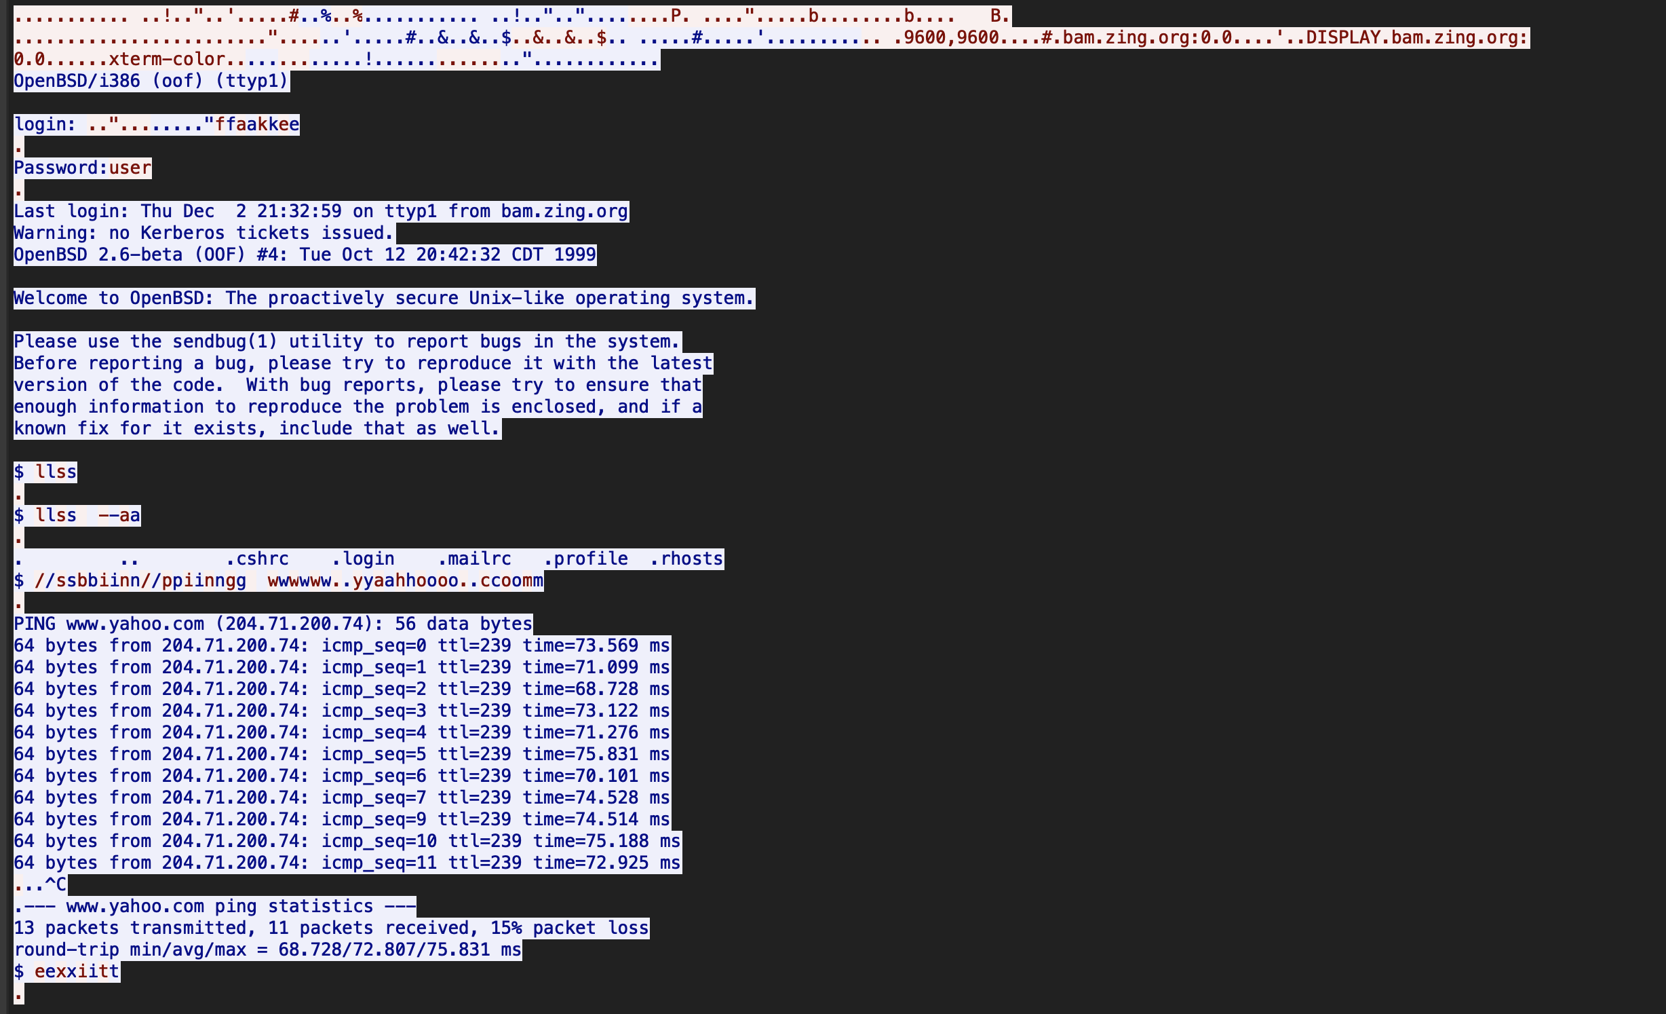Click the 'OpenBSD 2.6-beta (OOF) #4' line
The width and height of the screenshot is (1666, 1014).
pyautogui.click(x=304, y=255)
